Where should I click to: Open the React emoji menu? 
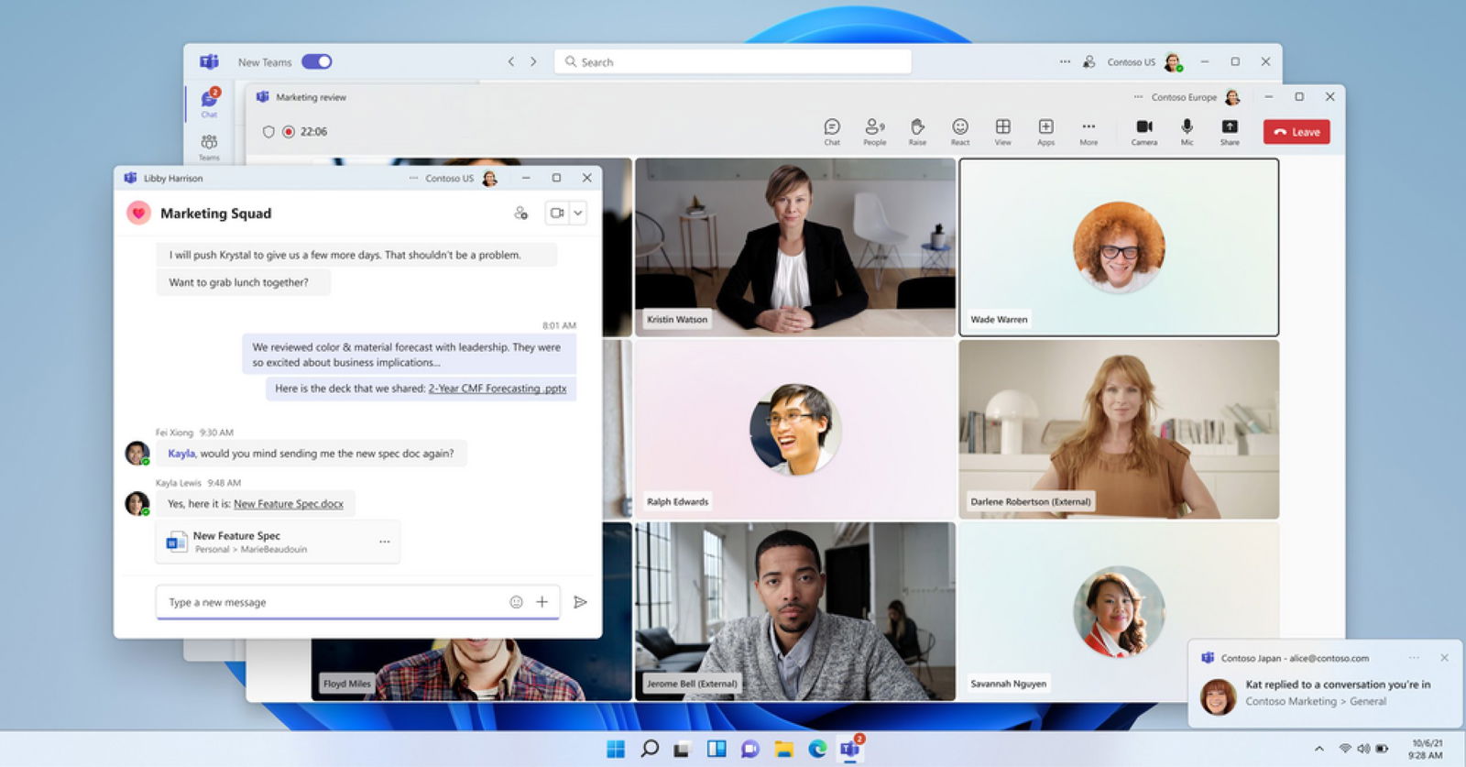pyautogui.click(x=960, y=131)
